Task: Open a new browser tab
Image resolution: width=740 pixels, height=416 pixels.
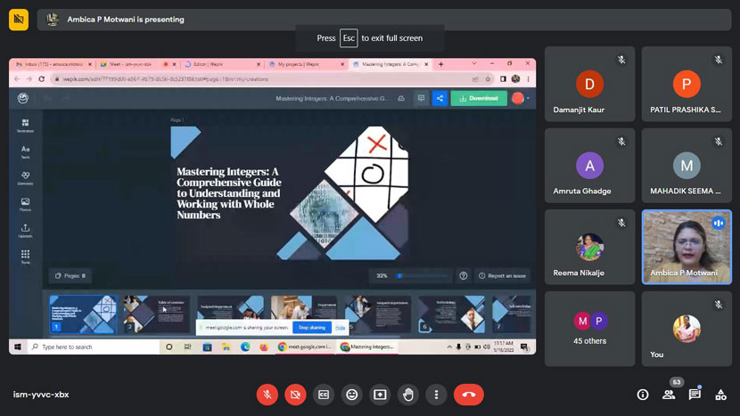Action: pos(440,64)
